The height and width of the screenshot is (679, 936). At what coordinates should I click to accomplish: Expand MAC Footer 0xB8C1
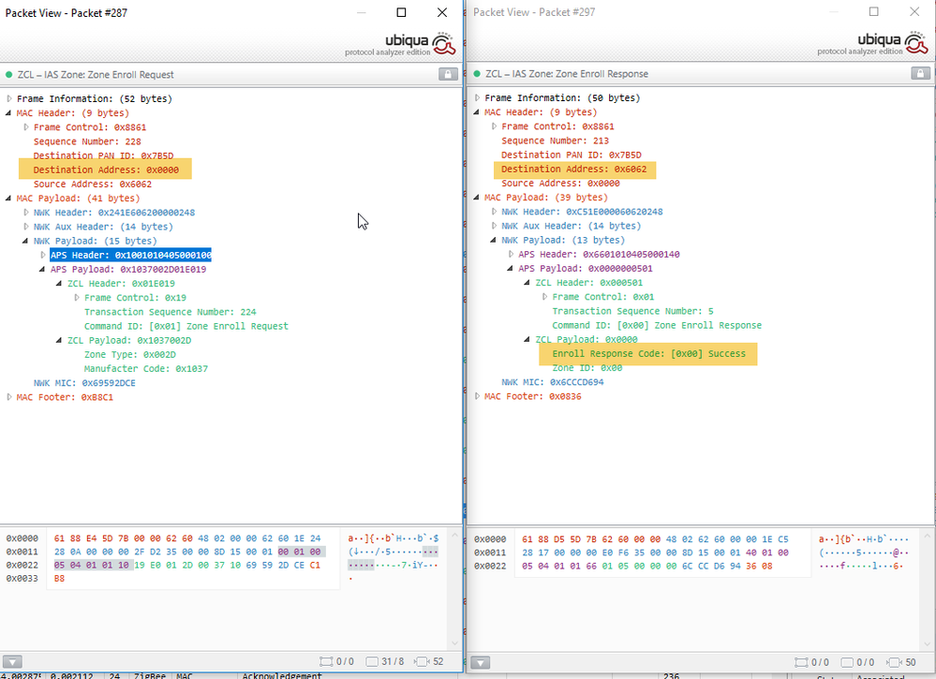[x=9, y=397]
